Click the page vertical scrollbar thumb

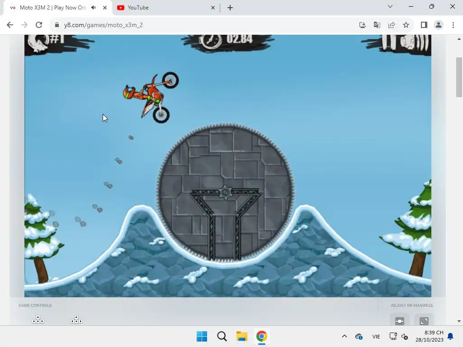[459, 77]
